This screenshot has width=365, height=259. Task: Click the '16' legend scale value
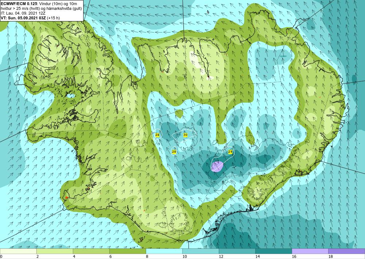(x=294, y=256)
